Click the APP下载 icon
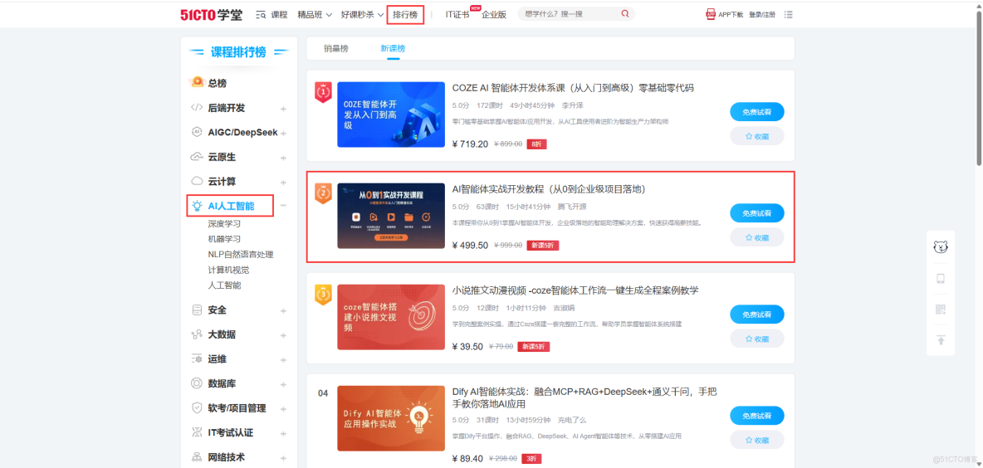The height and width of the screenshot is (468, 983). coord(711,14)
